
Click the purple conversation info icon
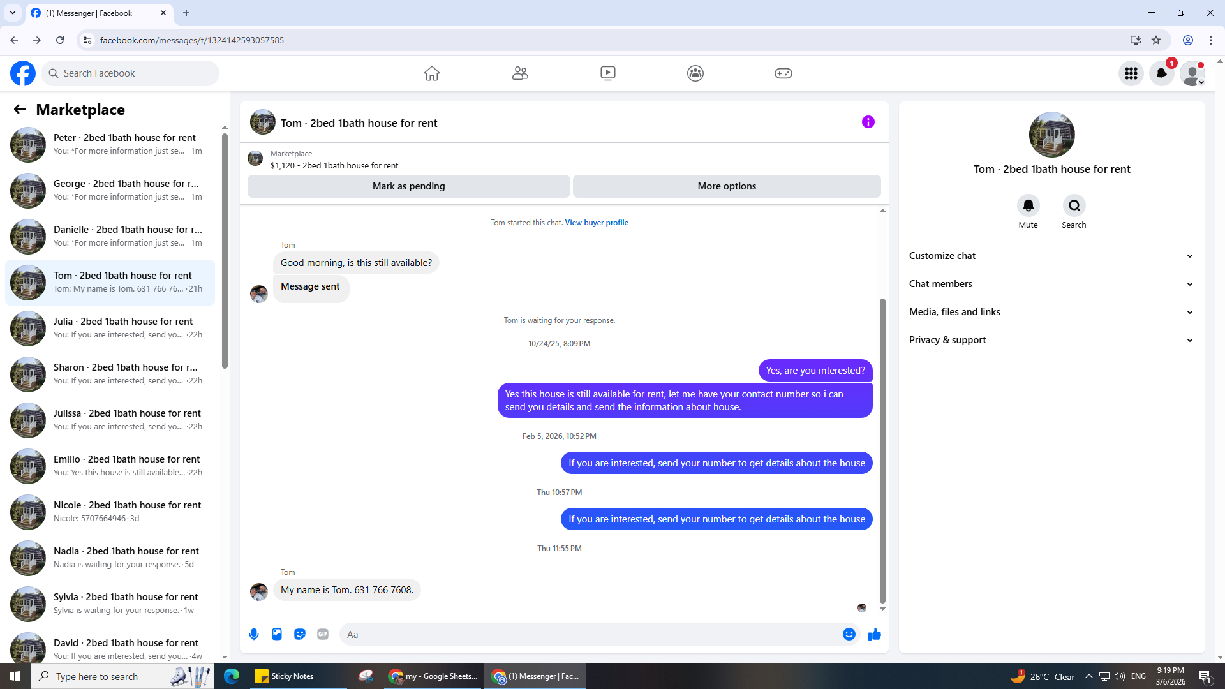868,122
